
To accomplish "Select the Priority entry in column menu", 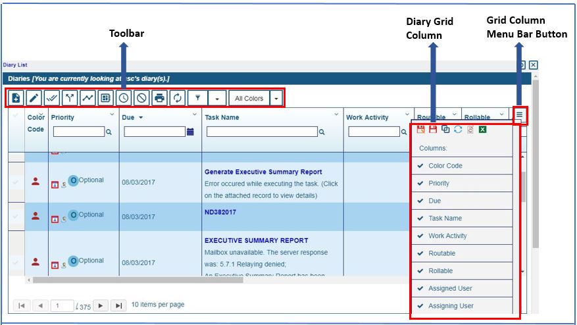I will [439, 183].
